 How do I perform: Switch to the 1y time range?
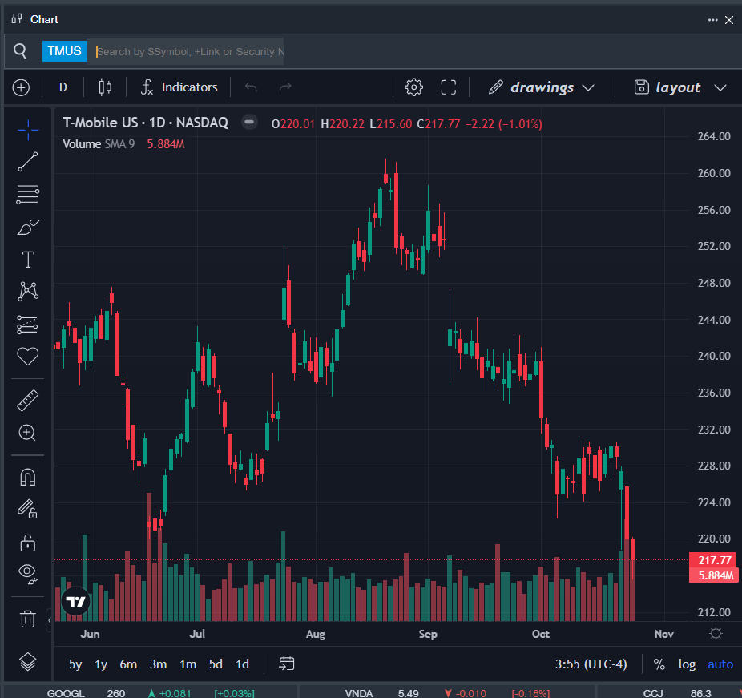[x=101, y=664]
